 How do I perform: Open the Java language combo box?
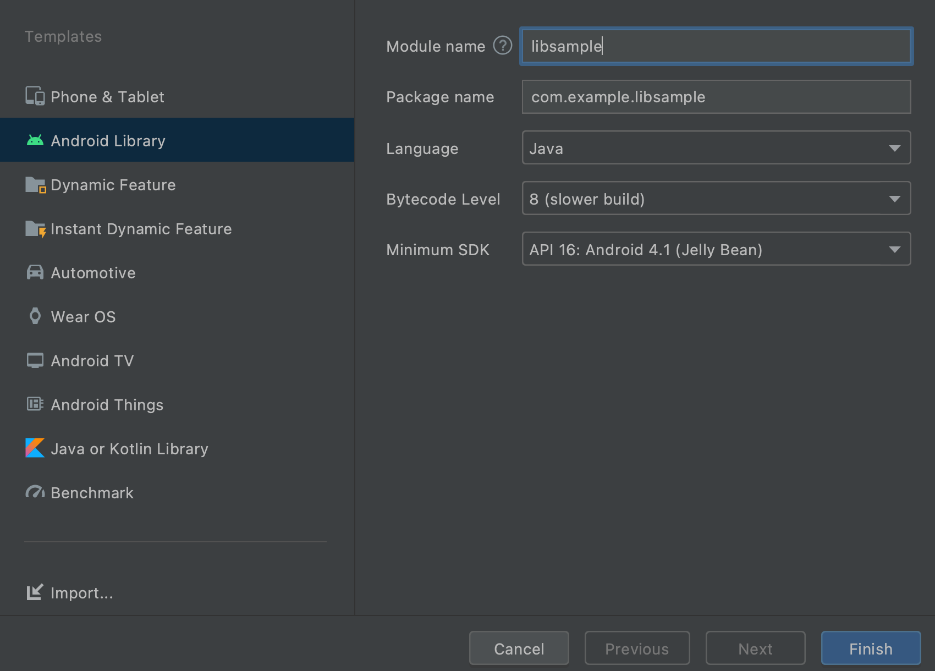pos(716,147)
